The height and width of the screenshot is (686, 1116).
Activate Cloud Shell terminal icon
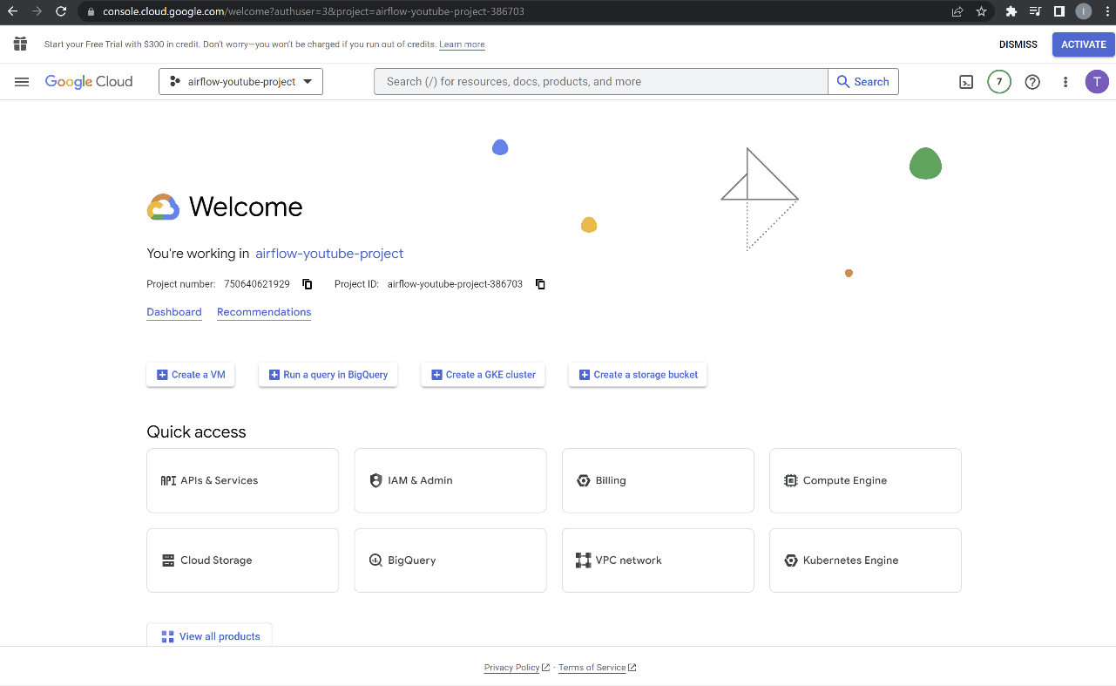(x=966, y=82)
